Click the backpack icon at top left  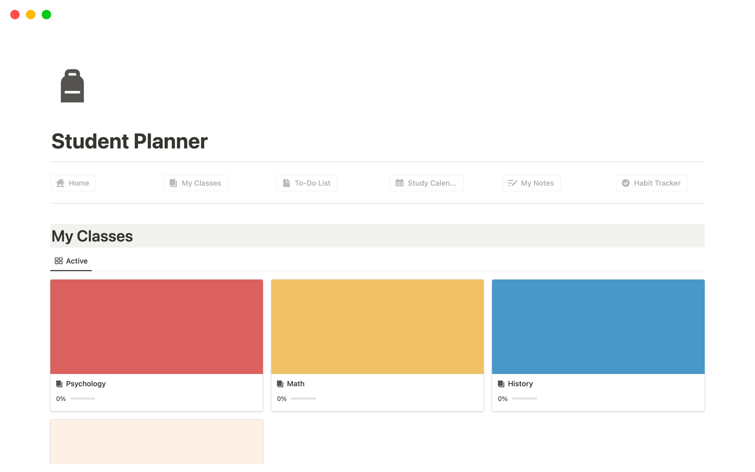click(x=73, y=86)
